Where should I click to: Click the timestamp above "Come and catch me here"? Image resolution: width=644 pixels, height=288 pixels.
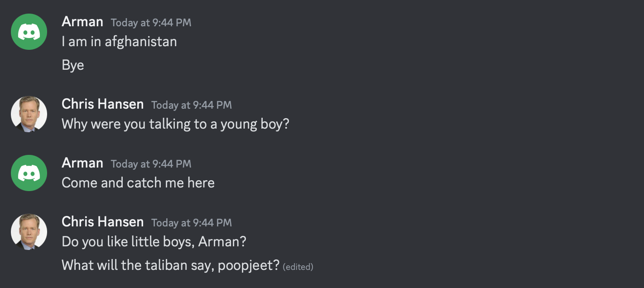(151, 164)
